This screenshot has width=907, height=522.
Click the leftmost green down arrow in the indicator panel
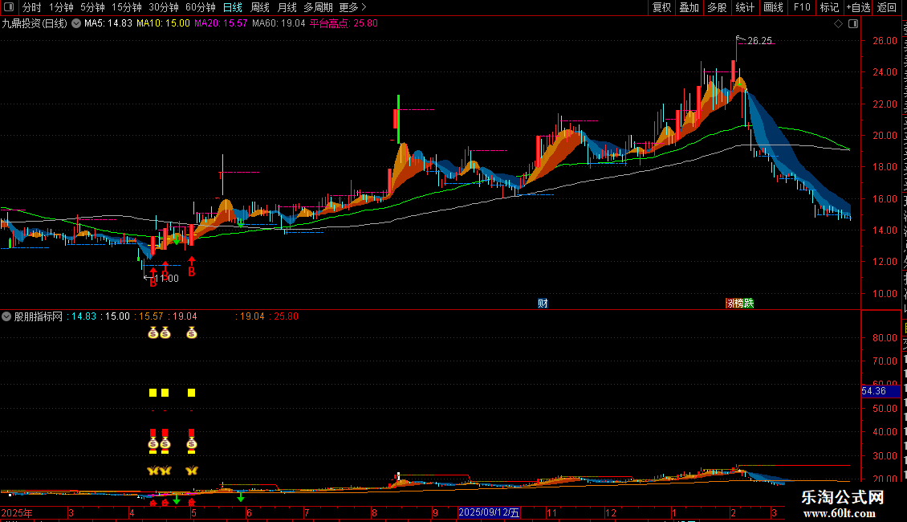pyautogui.click(x=177, y=500)
